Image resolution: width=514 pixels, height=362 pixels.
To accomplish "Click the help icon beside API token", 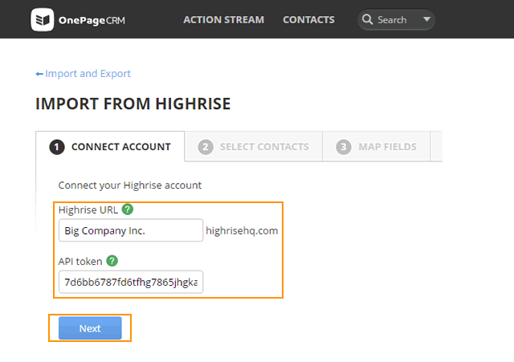I will point(112,261).
